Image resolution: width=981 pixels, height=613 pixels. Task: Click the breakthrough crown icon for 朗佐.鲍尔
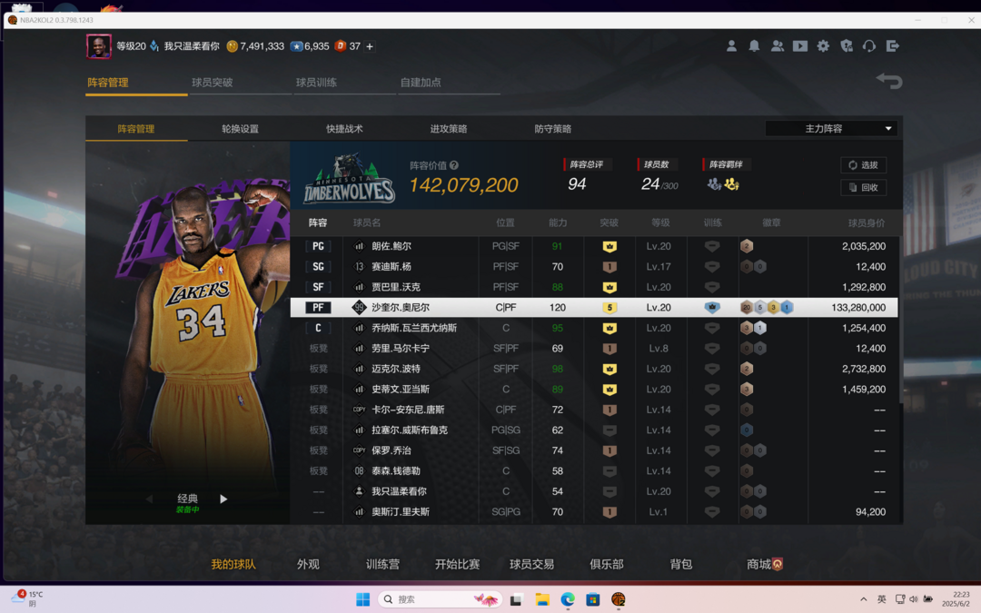tap(609, 246)
